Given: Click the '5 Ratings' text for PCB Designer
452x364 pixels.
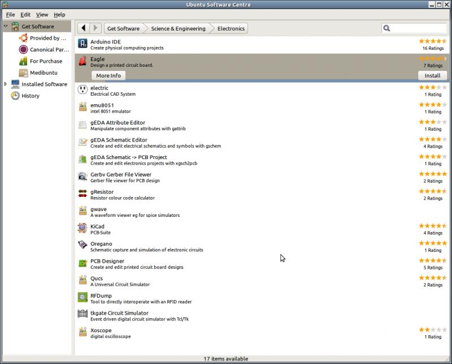Looking at the screenshot, I should pyautogui.click(x=433, y=268).
